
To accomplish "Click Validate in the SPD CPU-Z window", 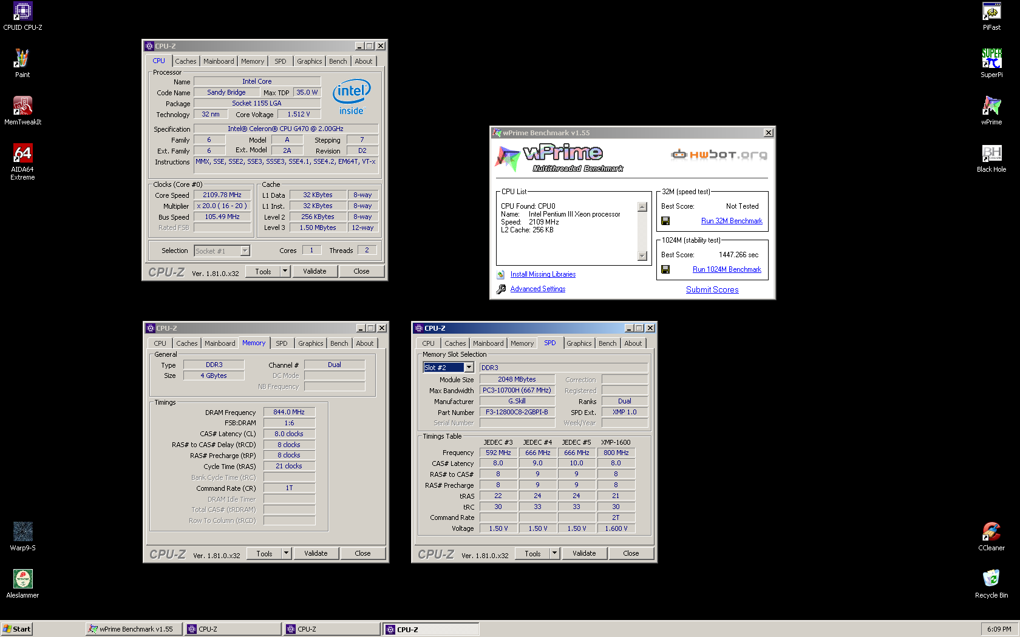I will 584,553.
